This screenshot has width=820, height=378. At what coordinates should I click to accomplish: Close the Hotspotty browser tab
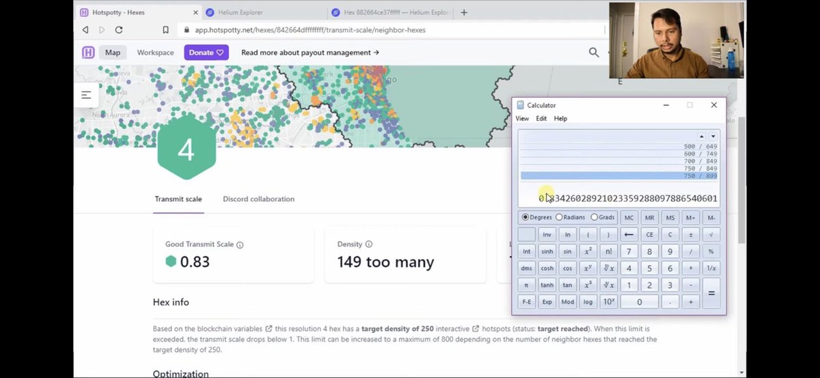point(194,12)
